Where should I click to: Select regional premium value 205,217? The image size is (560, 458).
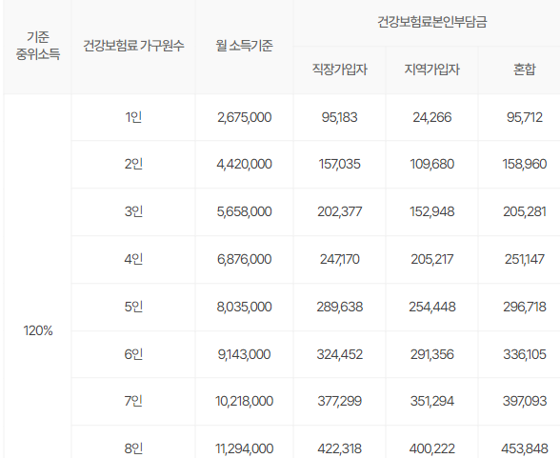coord(432,259)
